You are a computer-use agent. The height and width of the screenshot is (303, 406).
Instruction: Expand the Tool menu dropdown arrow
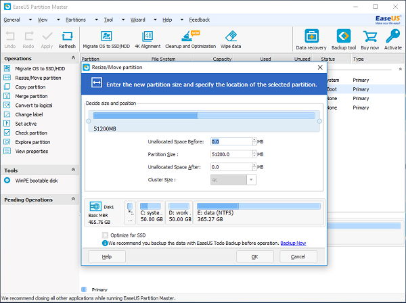123,20
